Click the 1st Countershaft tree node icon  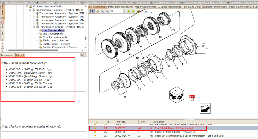coord(41,30)
